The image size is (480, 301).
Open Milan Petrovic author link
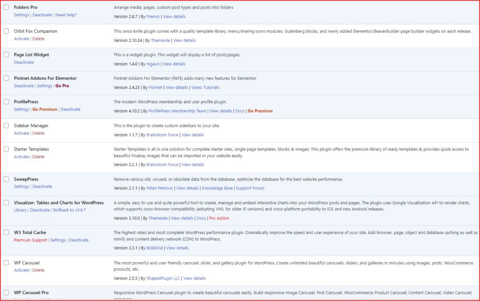160,188
